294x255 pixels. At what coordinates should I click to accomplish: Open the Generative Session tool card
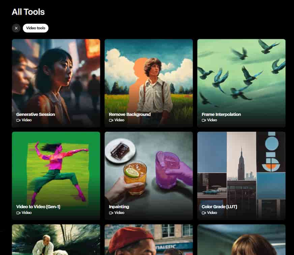[x=56, y=83]
